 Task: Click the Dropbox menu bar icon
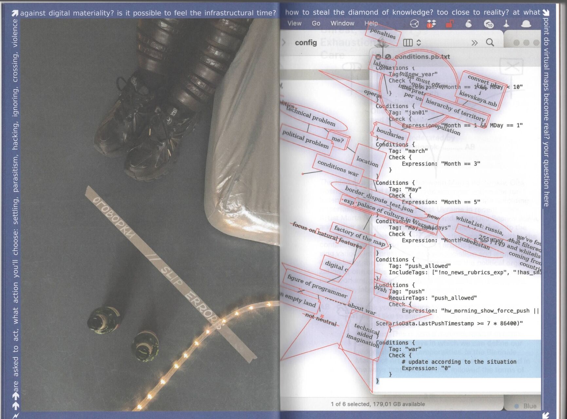(432, 24)
